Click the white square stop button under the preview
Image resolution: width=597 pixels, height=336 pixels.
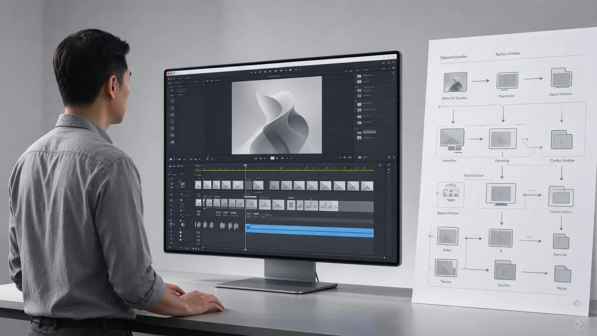(x=272, y=158)
